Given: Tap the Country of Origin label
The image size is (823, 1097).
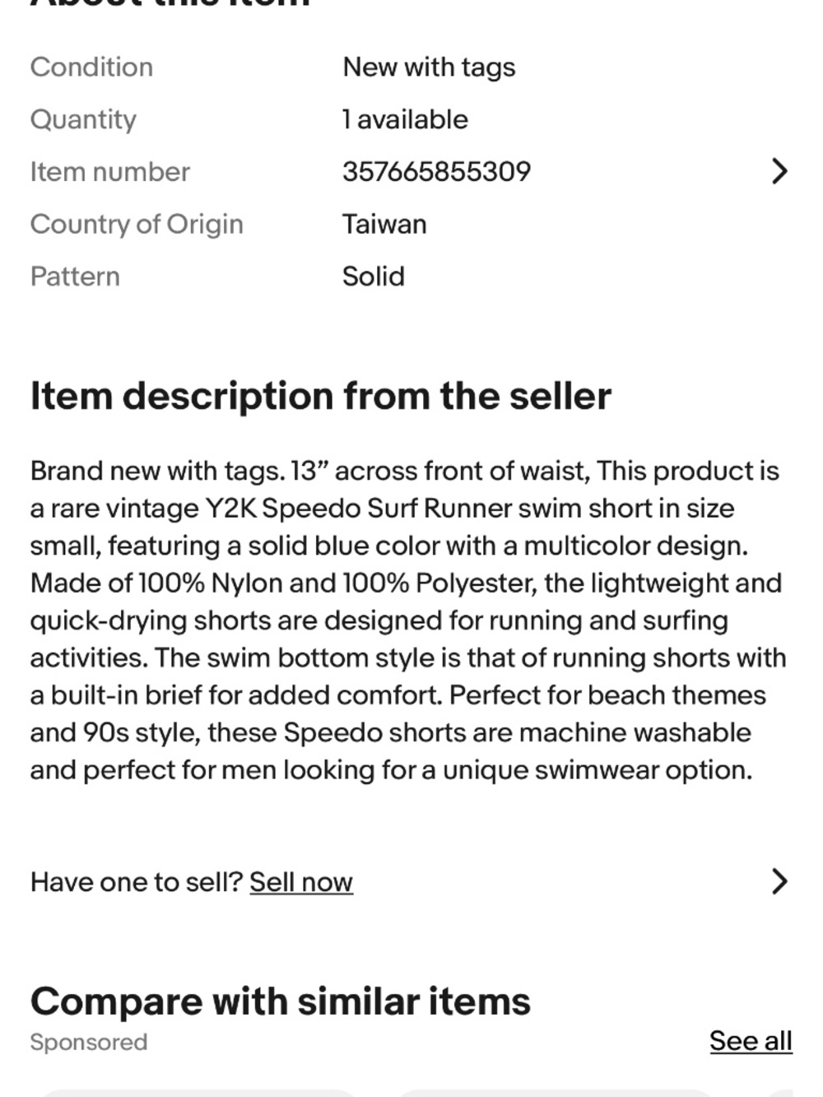Looking at the screenshot, I should click(137, 224).
